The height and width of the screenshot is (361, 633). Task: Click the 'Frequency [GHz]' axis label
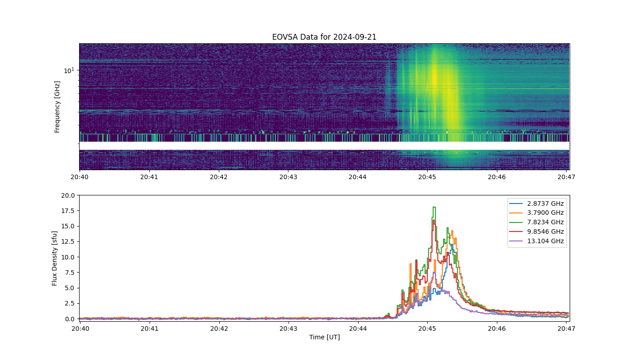tap(57, 107)
